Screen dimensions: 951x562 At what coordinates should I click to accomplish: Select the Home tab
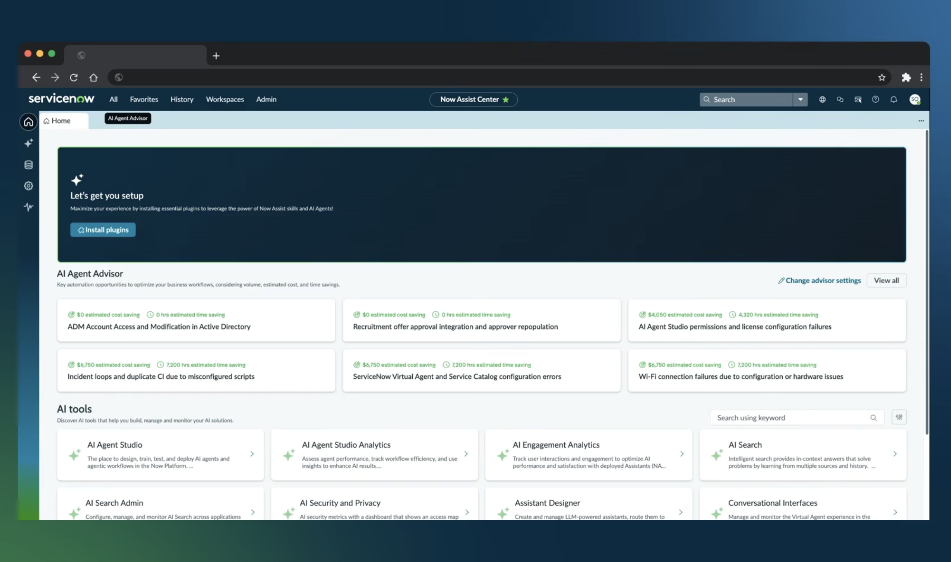click(x=64, y=121)
